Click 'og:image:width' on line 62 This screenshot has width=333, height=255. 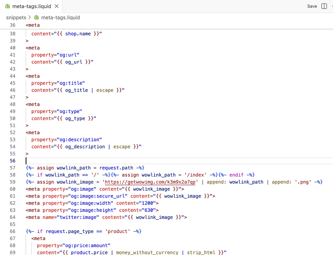[90, 203]
